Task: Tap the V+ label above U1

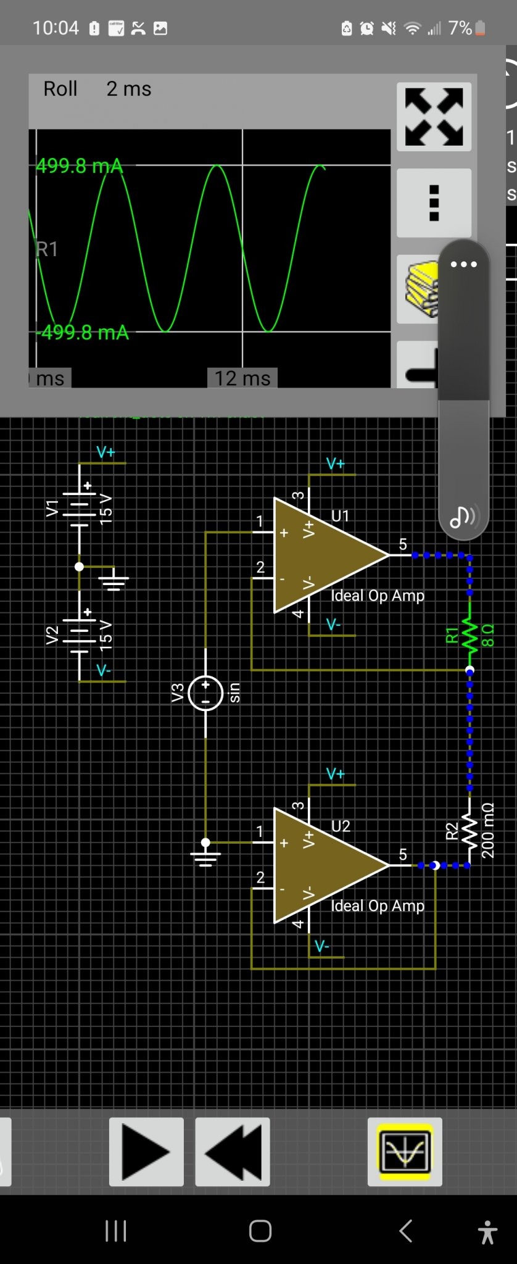Action: pyautogui.click(x=335, y=464)
